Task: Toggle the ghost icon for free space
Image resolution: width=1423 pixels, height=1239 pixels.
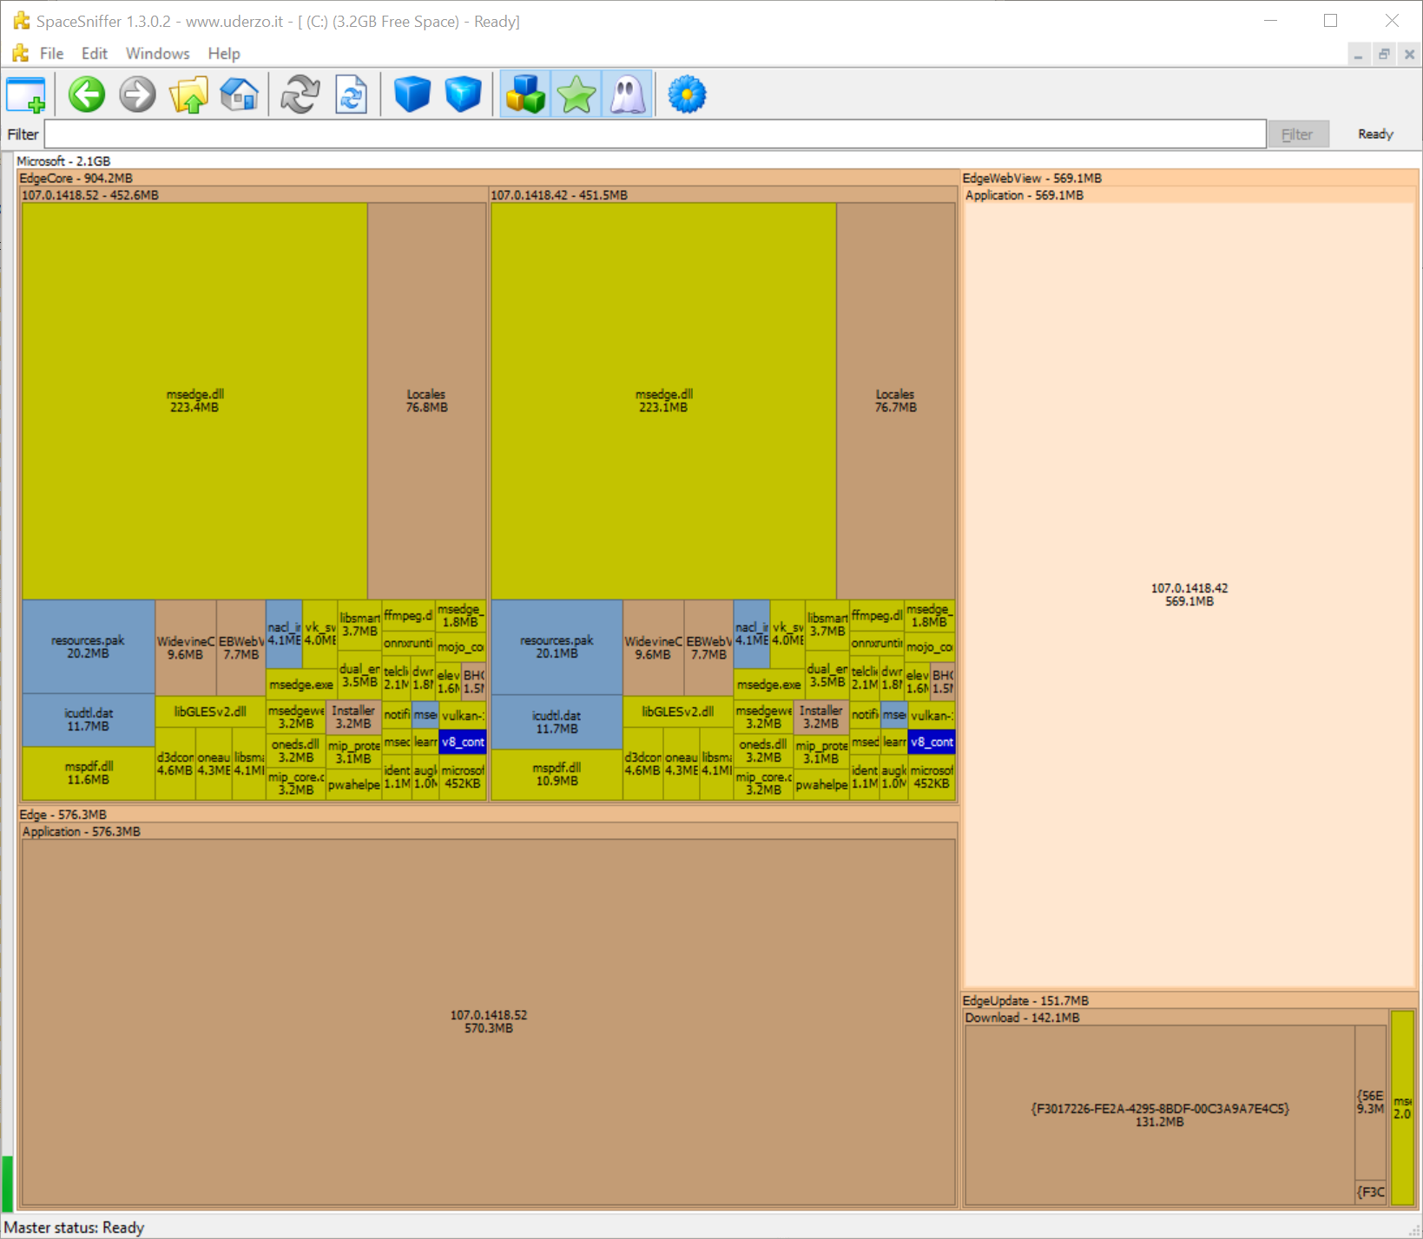Action: point(628,95)
